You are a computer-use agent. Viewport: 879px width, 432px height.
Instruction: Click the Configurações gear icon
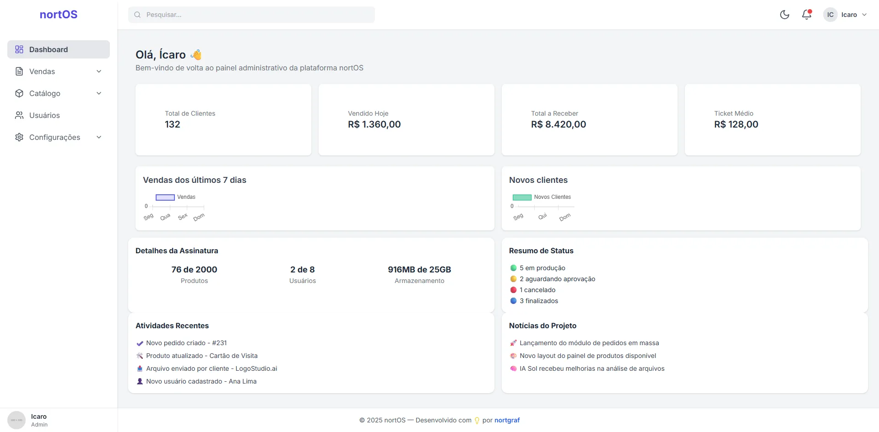pyautogui.click(x=19, y=137)
